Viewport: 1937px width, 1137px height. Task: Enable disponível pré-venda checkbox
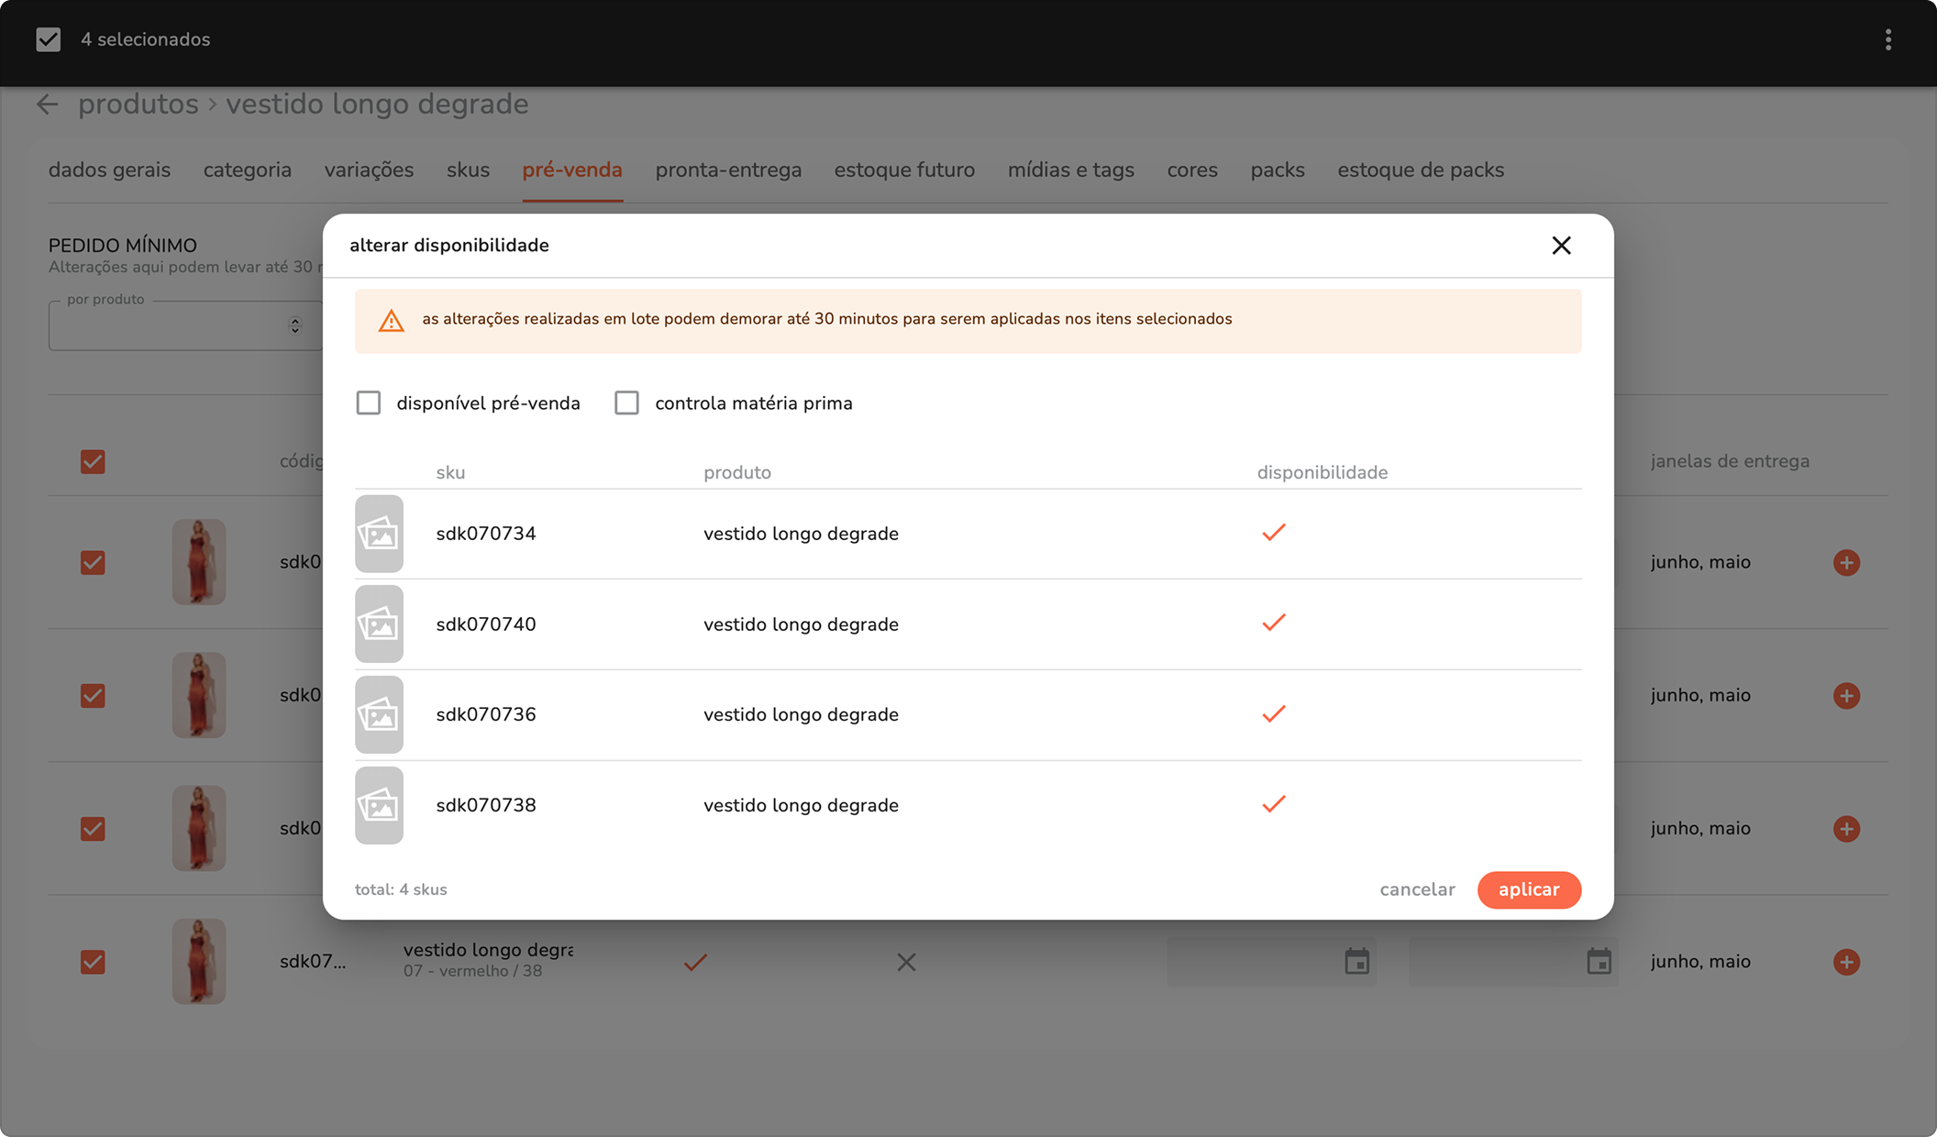[x=369, y=403]
